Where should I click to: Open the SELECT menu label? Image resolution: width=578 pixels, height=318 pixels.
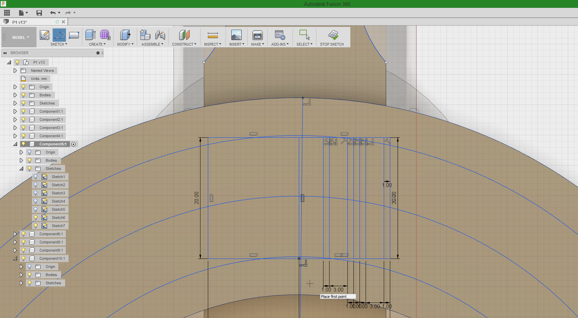click(x=304, y=44)
